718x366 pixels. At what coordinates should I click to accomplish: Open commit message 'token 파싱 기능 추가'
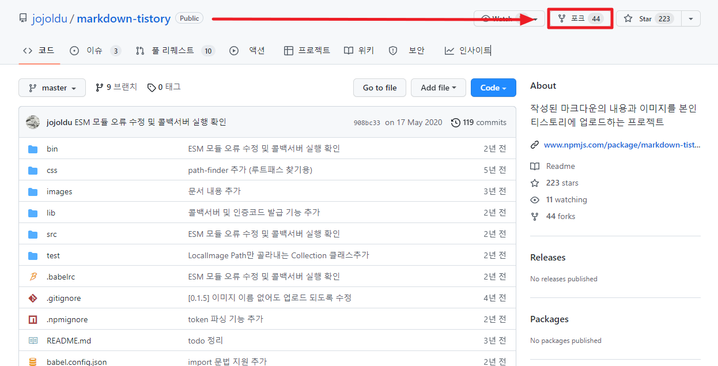pyautogui.click(x=225, y=319)
